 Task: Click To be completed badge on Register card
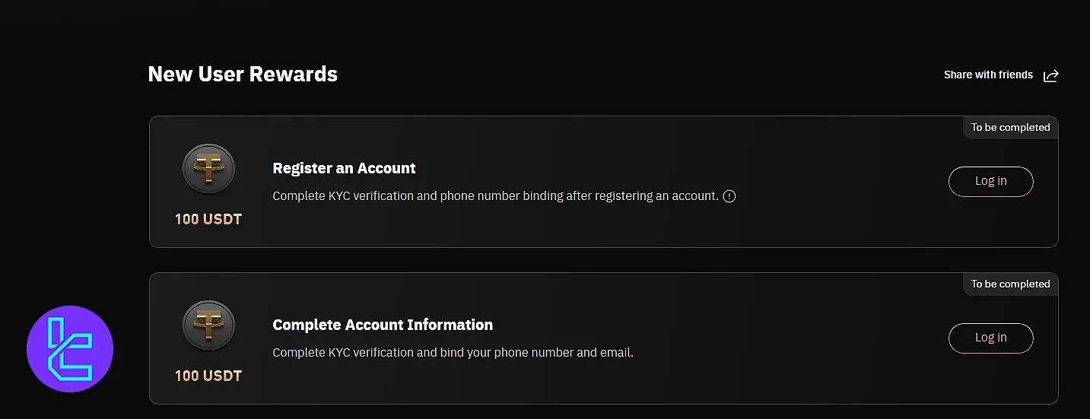[x=1010, y=127]
